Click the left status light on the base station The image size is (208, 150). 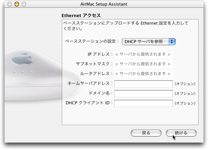point(14,72)
